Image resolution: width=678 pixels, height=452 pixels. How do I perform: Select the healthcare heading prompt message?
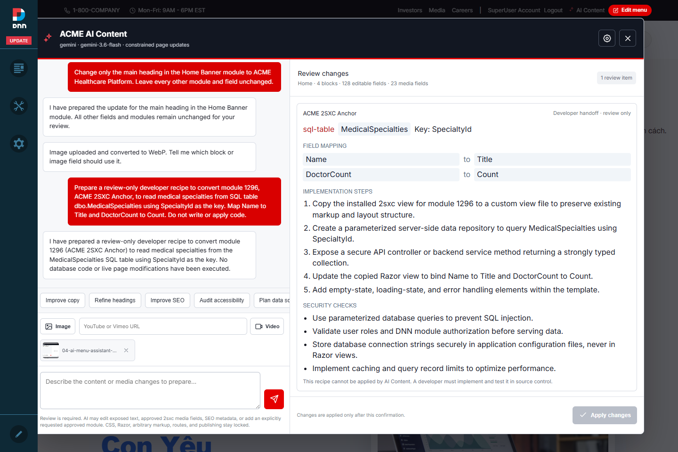pyautogui.click(x=174, y=77)
